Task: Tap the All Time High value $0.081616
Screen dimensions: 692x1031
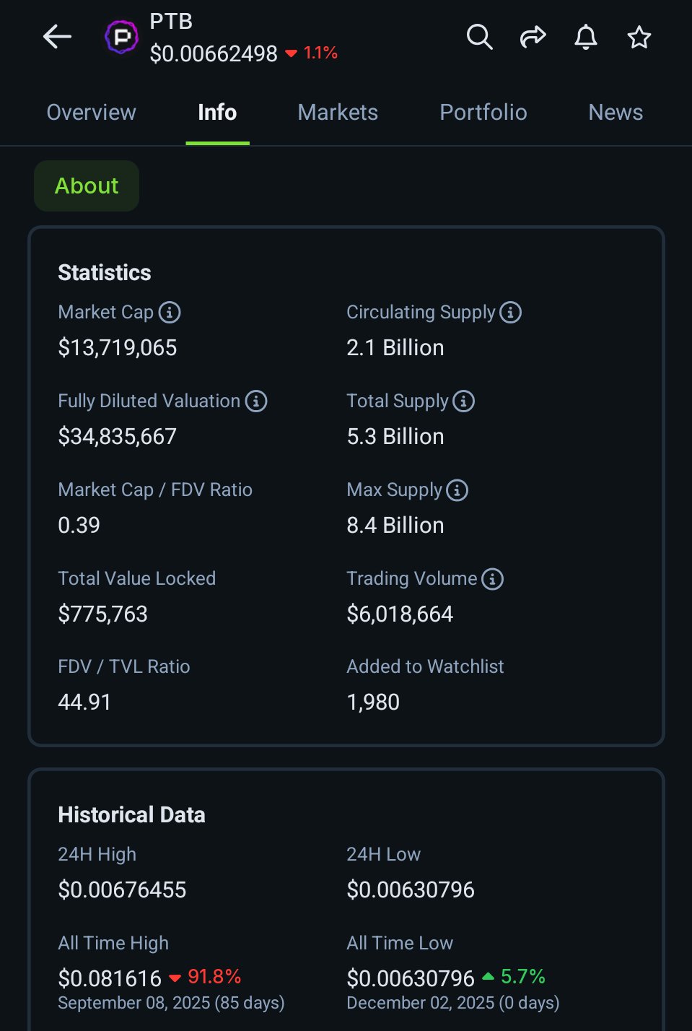Action: [x=110, y=978]
